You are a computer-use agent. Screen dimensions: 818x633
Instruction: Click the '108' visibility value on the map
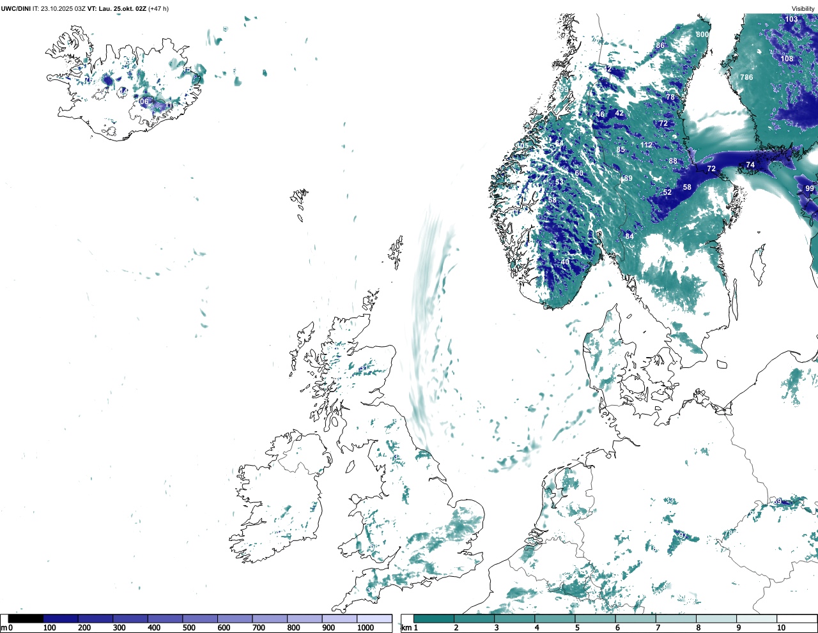[787, 59]
